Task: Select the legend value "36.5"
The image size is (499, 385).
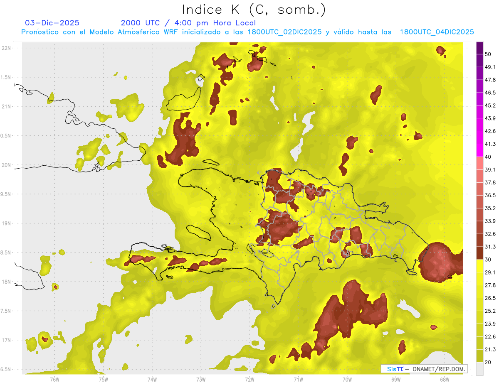Action: [x=490, y=195]
